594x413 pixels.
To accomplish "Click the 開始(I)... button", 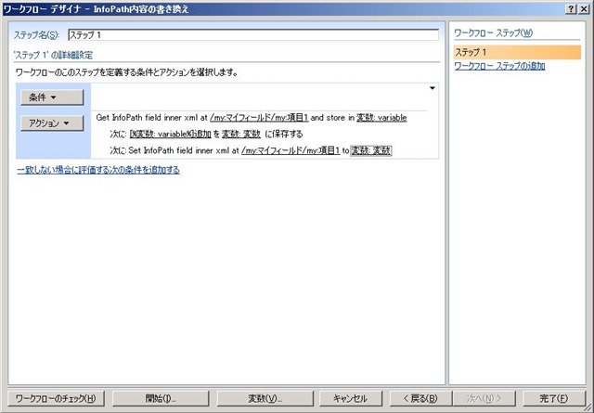I will pyautogui.click(x=161, y=398).
